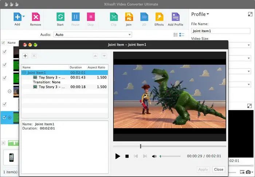Image resolution: width=255 pixels, height=177 pixels.
Task: Click the X icon beside the waveform
Action: point(3,143)
